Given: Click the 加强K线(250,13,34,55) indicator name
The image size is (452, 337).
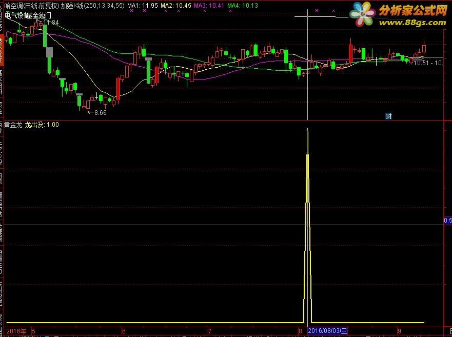Looking at the screenshot, I should [x=92, y=6].
